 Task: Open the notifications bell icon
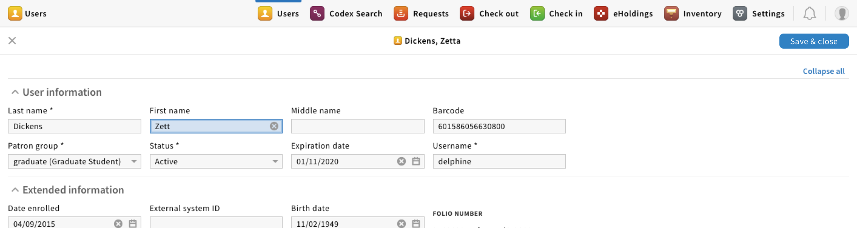pos(809,14)
